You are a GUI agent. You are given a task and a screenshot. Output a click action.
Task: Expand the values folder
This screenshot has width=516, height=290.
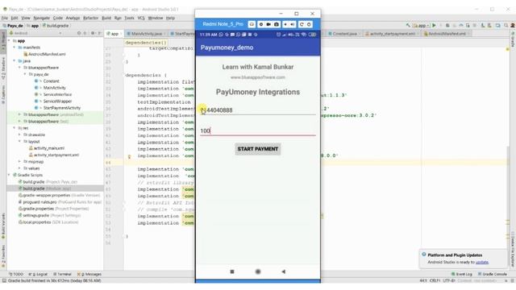click(19, 168)
